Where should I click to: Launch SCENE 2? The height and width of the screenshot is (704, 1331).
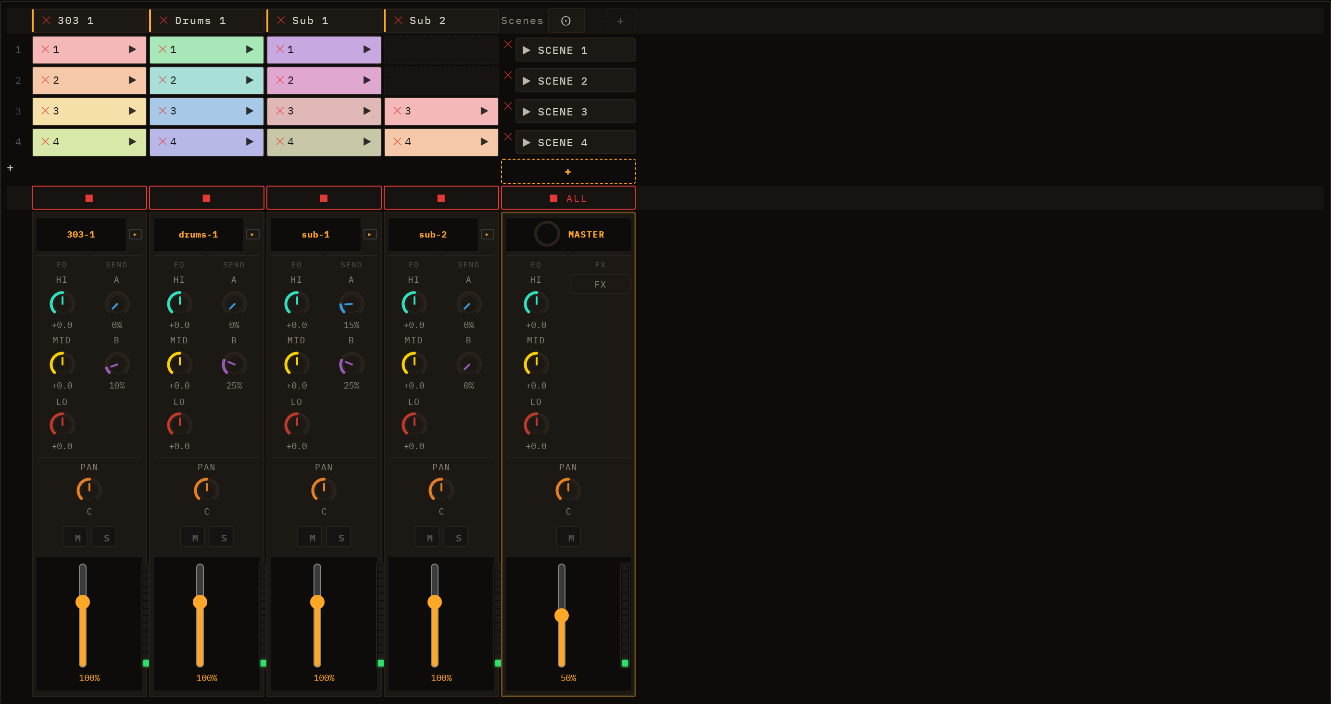575,81
